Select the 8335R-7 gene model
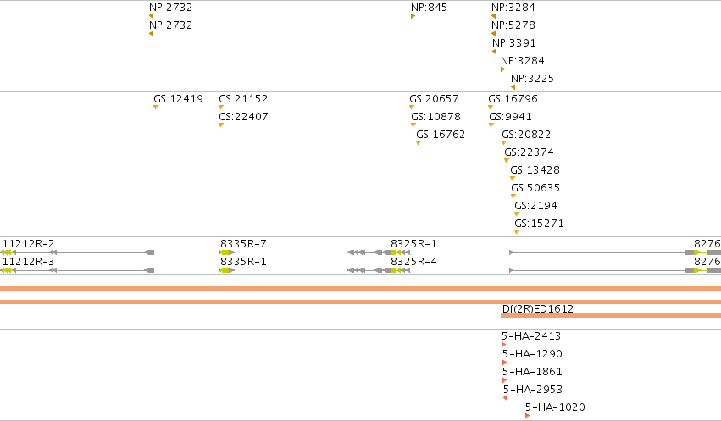 (227, 252)
